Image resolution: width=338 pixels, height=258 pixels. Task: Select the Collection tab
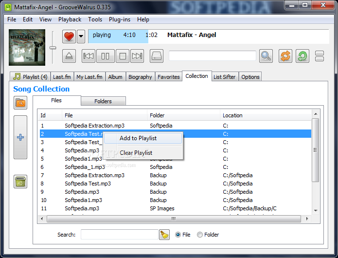point(197,76)
